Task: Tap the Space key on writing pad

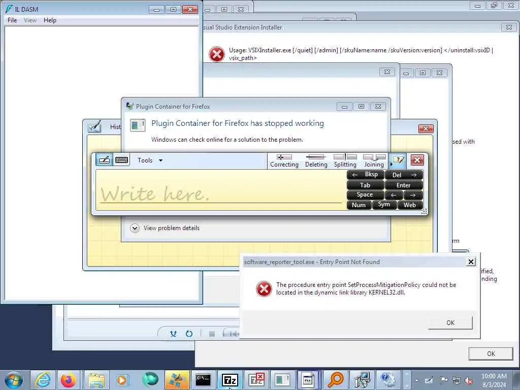Action: (366, 195)
